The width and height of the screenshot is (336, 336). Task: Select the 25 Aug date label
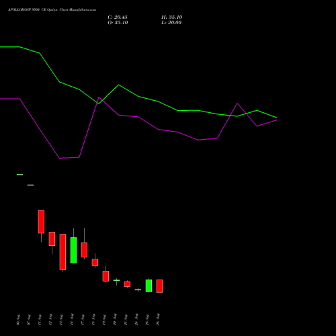(x=147, y=320)
